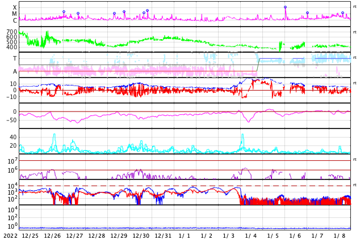
Task: Select the '500' axis tick label
Action: [x=12, y=42]
